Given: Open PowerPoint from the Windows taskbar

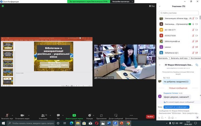Looking at the screenshot, I should 121,123.
